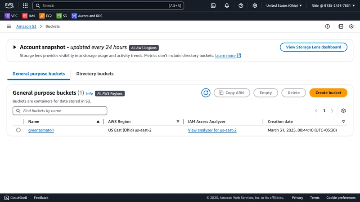Open the notifications bell

coord(227,5)
